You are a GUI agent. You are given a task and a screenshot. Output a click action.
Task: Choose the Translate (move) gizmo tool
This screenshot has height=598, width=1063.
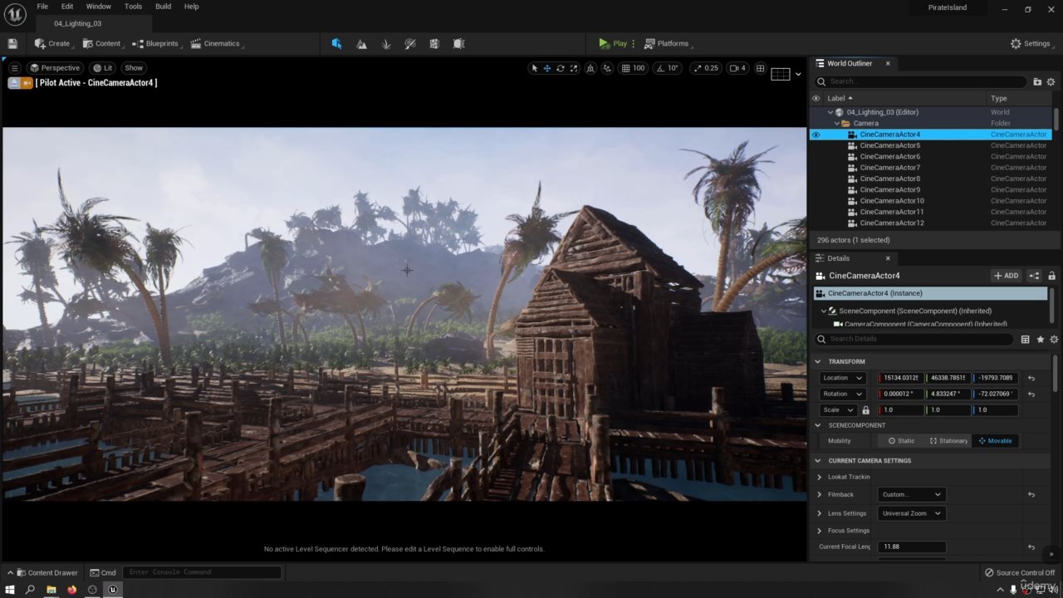tap(547, 68)
